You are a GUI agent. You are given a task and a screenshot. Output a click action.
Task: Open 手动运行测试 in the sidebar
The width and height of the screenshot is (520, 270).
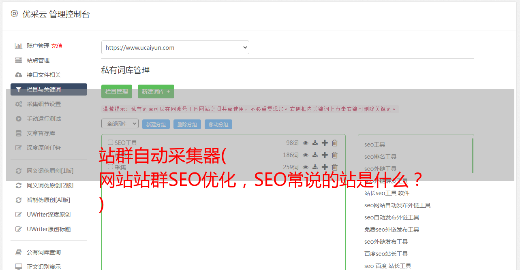click(44, 119)
